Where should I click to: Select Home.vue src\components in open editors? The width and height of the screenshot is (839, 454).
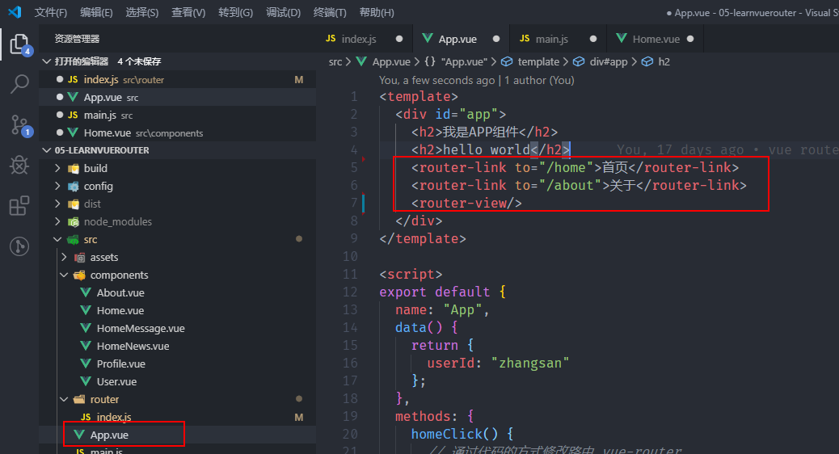(x=177, y=132)
